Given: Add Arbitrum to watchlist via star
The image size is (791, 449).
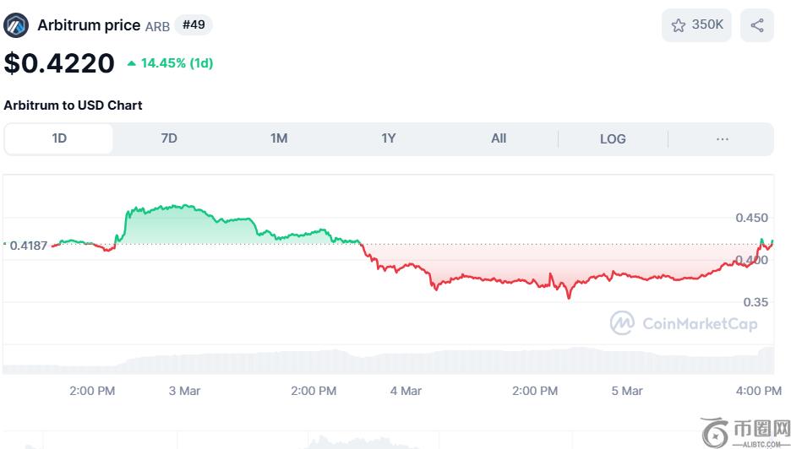Looking at the screenshot, I should click(x=678, y=25).
